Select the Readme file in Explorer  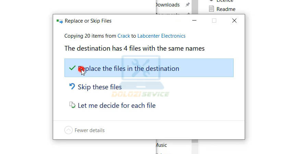(x=226, y=9)
